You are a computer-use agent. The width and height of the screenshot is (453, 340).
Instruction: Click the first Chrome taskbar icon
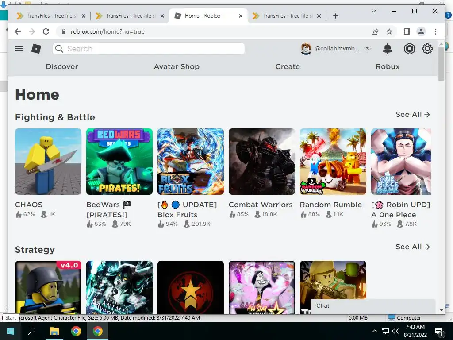click(x=76, y=331)
